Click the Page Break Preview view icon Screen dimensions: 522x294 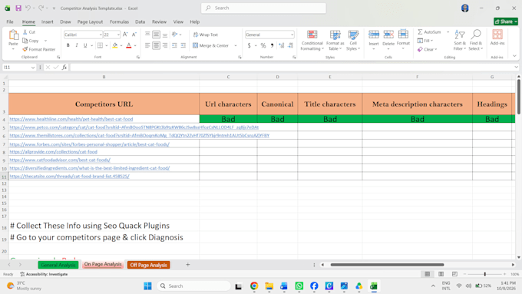click(x=454, y=274)
